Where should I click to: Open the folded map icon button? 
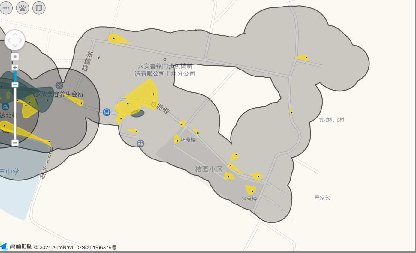point(39,8)
